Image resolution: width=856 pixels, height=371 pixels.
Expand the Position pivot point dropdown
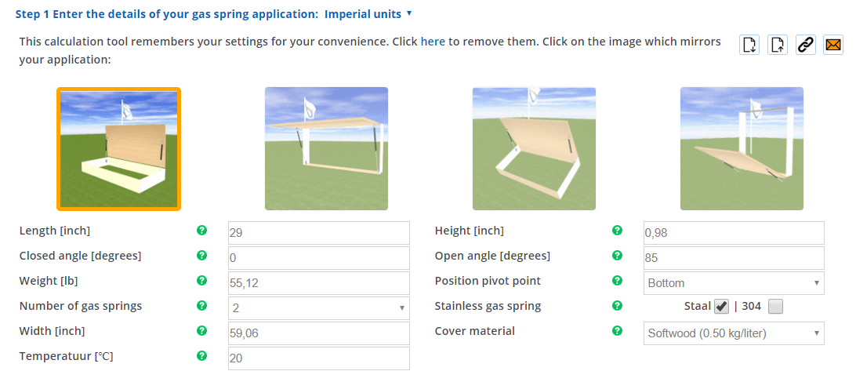pos(733,282)
